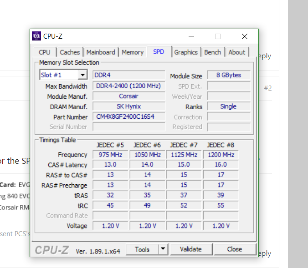Click the Close button at bottom
The width and height of the screenshot is (308, 268).
click(x=235, y=249)
